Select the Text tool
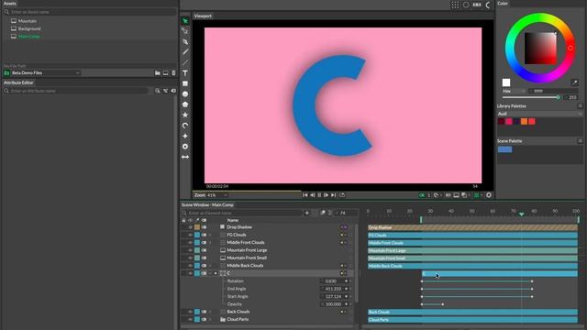This screenshot has height=330, width=587. pos(185,73)
